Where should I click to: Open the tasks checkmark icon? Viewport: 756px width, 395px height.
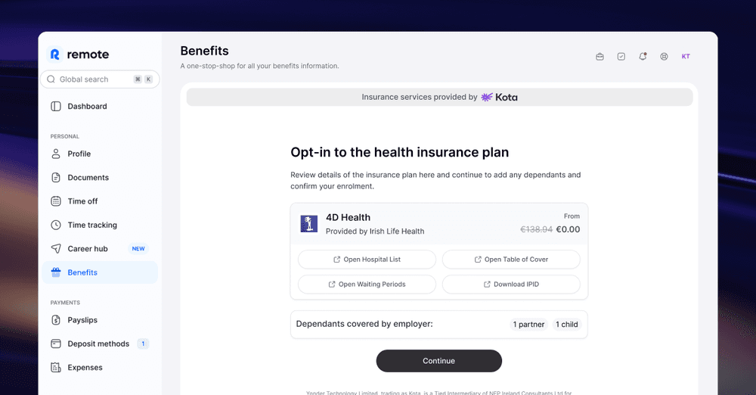pyautogui.click(x=621, y=57)
